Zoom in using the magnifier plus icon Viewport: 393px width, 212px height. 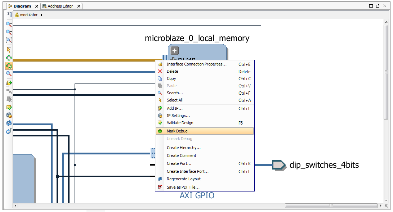click(x=9, y=24)
